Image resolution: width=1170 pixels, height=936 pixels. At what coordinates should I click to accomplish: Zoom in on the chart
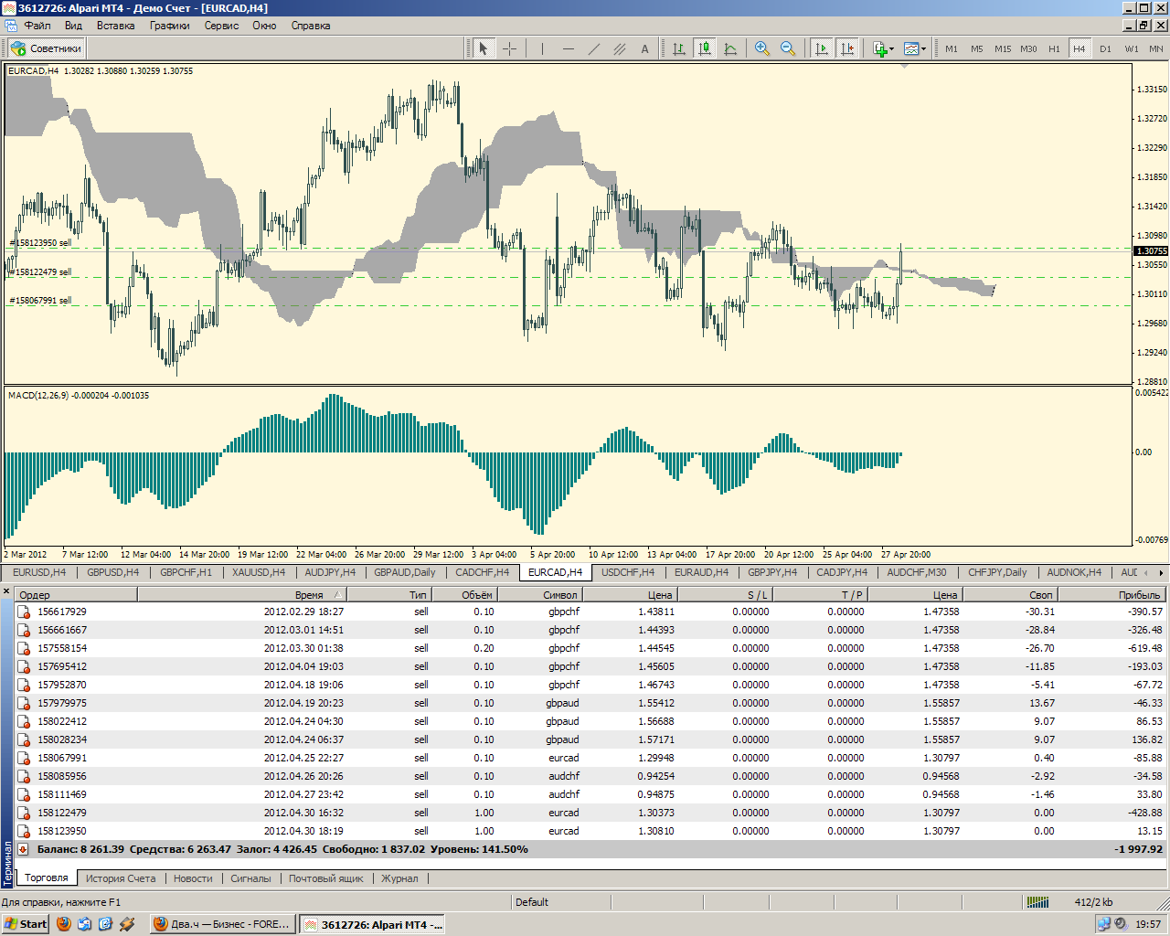pos(761,48)
